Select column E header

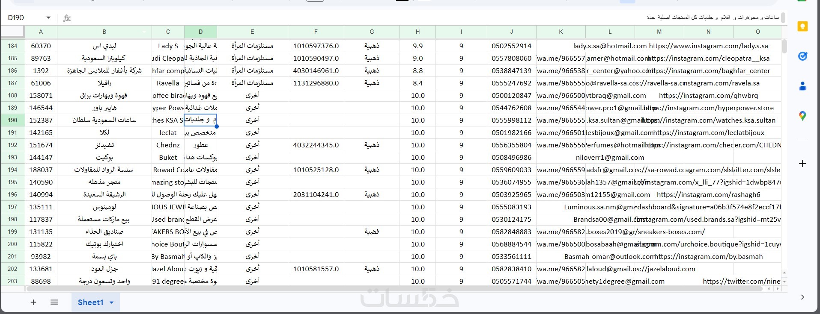coord(252,32)
